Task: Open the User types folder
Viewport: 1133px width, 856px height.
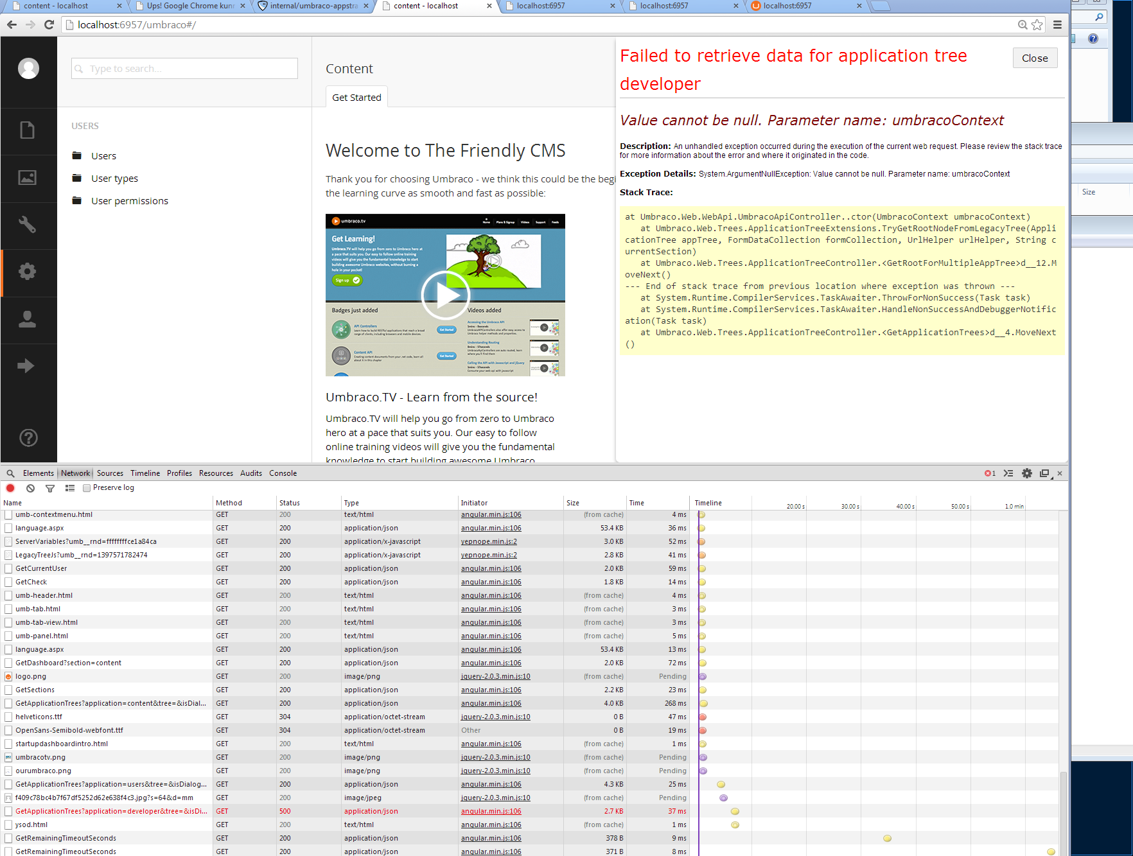Action: click(114, 178)
